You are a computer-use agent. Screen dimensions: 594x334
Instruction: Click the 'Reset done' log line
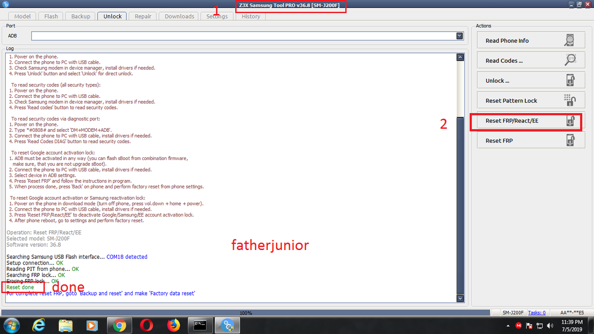point(20,288)
